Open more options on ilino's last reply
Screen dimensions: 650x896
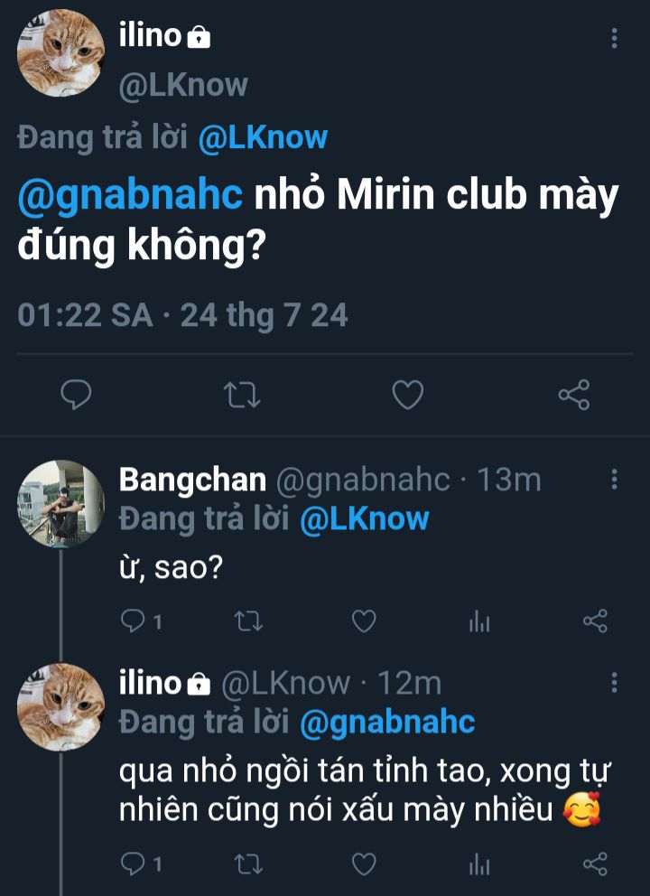614,683
